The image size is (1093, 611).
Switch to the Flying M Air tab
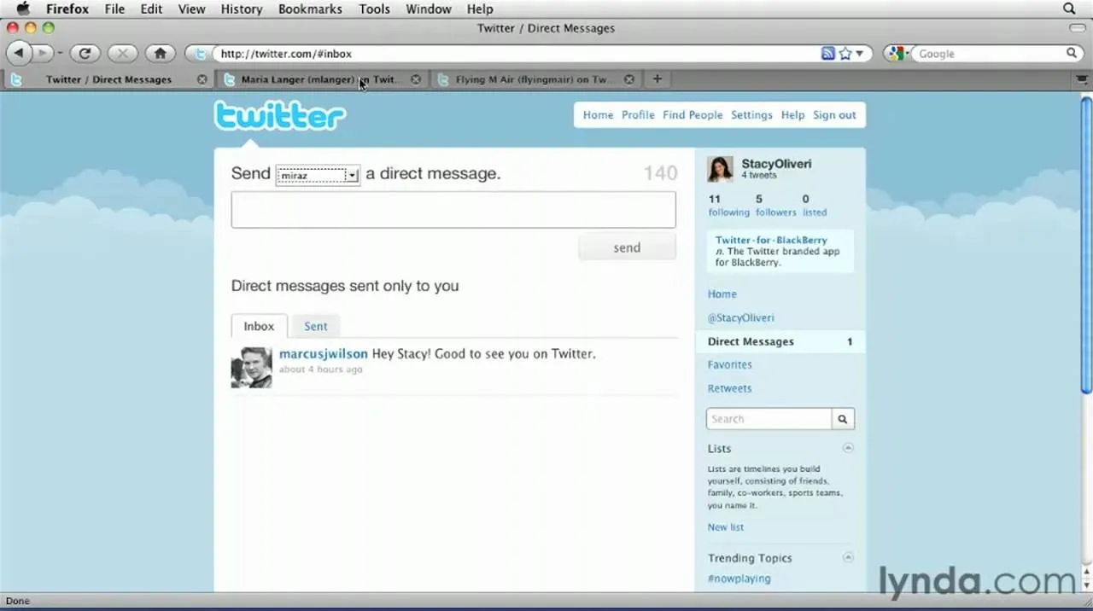pos(535,79)
